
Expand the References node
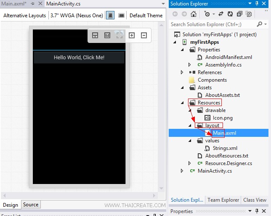click(x=182, y=72)
